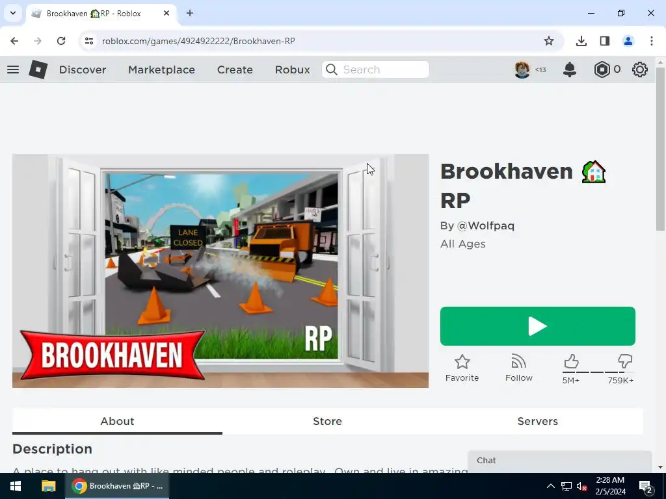
Task: Click the 759K+ dislikes count
Action: 620,380
